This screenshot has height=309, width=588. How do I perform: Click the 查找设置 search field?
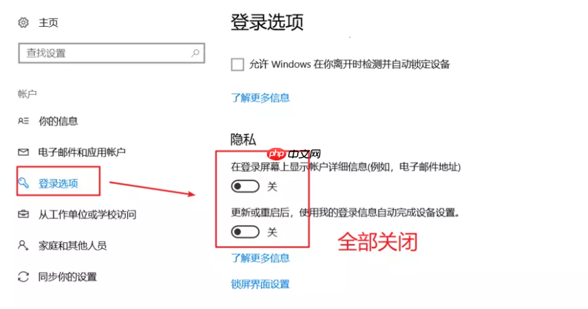coord(111,54)
